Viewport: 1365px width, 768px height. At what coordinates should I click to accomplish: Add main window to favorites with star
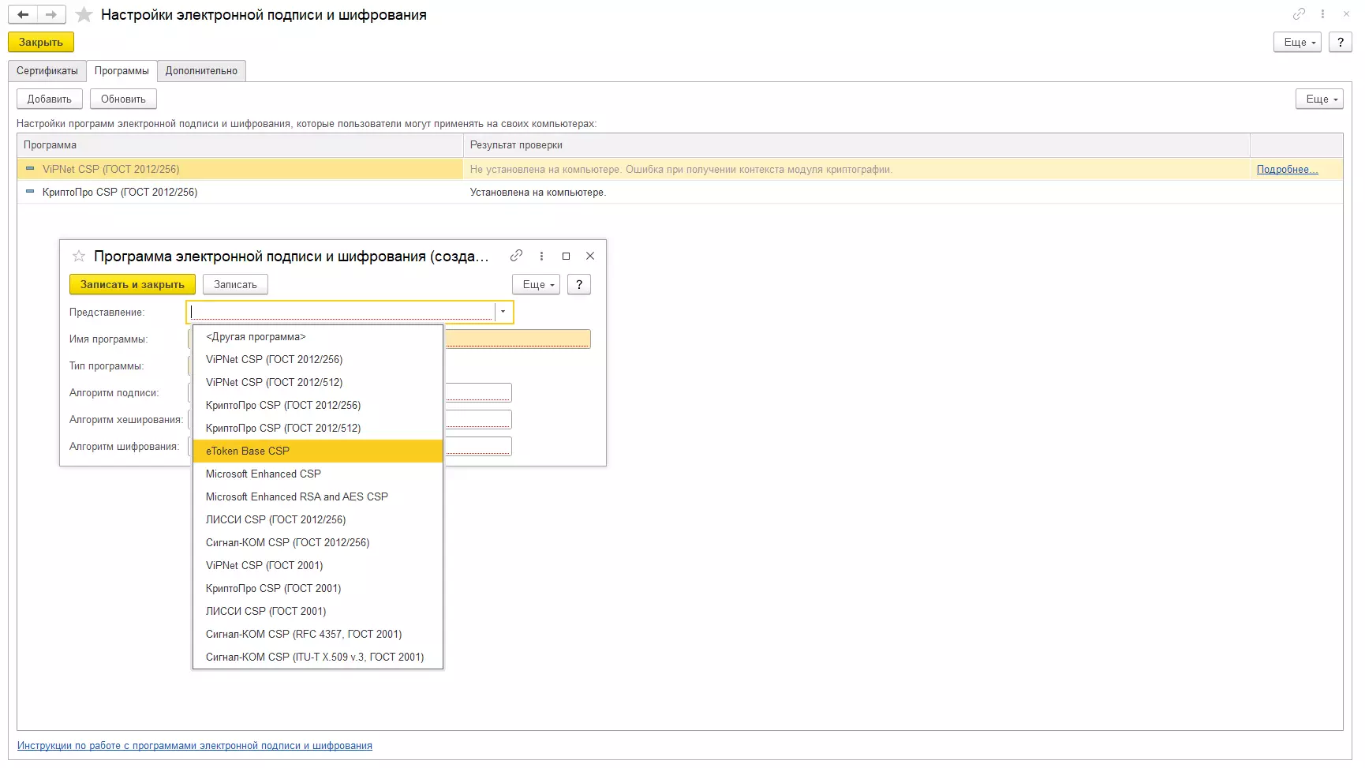(84, 15)
